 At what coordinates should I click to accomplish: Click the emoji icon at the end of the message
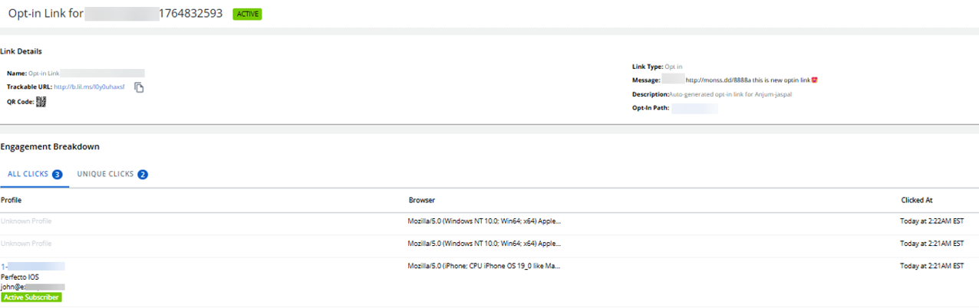coord(815,80)
